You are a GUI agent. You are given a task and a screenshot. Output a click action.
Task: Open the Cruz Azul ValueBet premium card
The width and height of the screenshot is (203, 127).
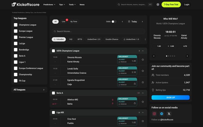coord(127,121)
